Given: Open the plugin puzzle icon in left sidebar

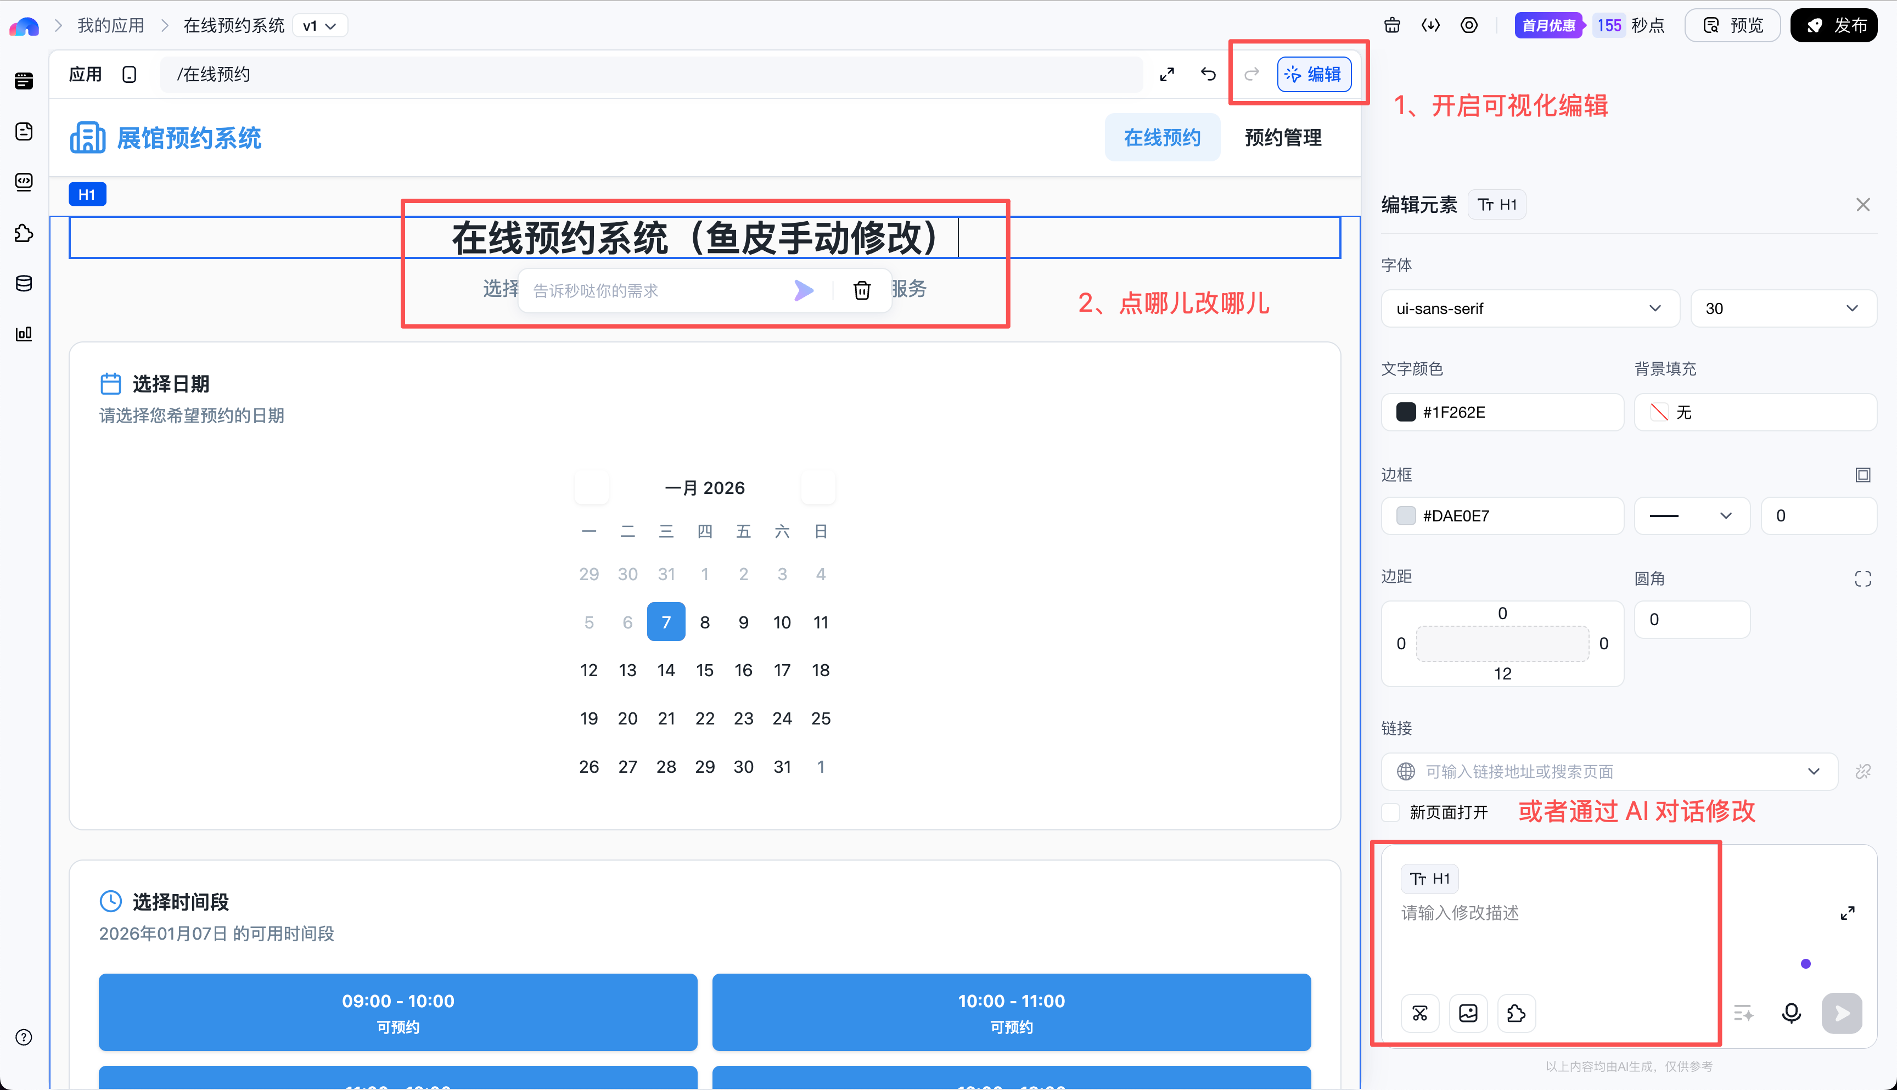Looking at the screenshot, I should pyautogui.click(x=24, y=233).
